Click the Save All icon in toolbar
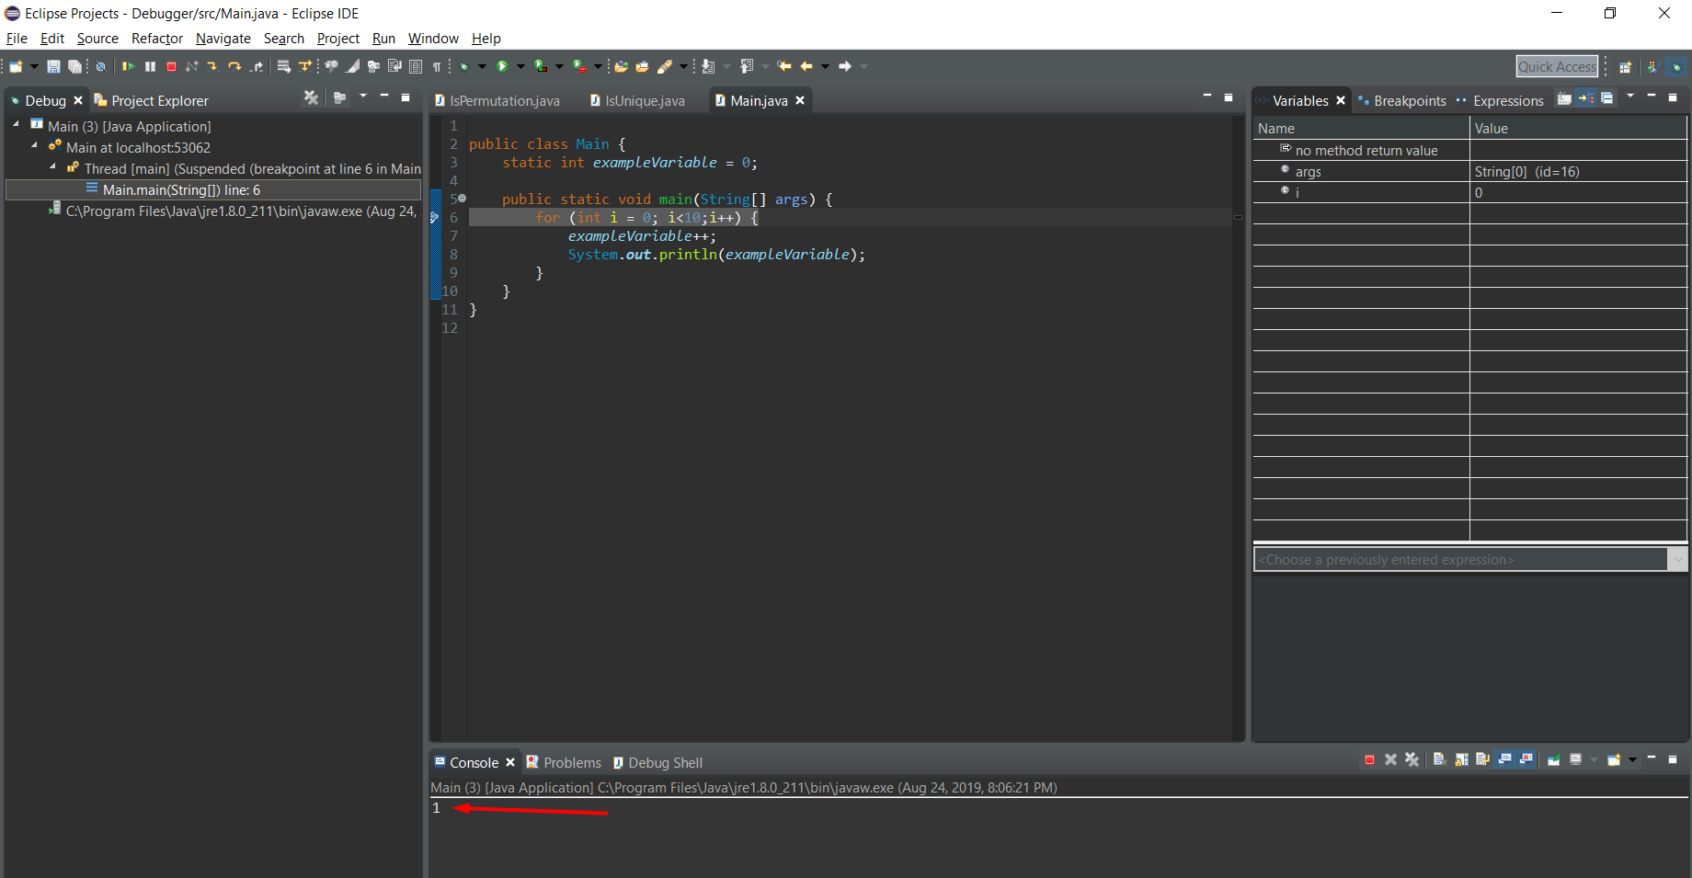The height and width of the screenshot is (878, 1692). 74,66
